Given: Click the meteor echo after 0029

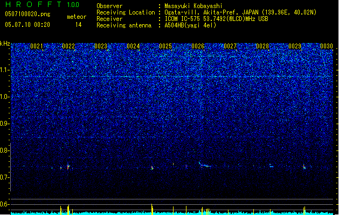Looking at the screenshot, I should click(304, 167).
